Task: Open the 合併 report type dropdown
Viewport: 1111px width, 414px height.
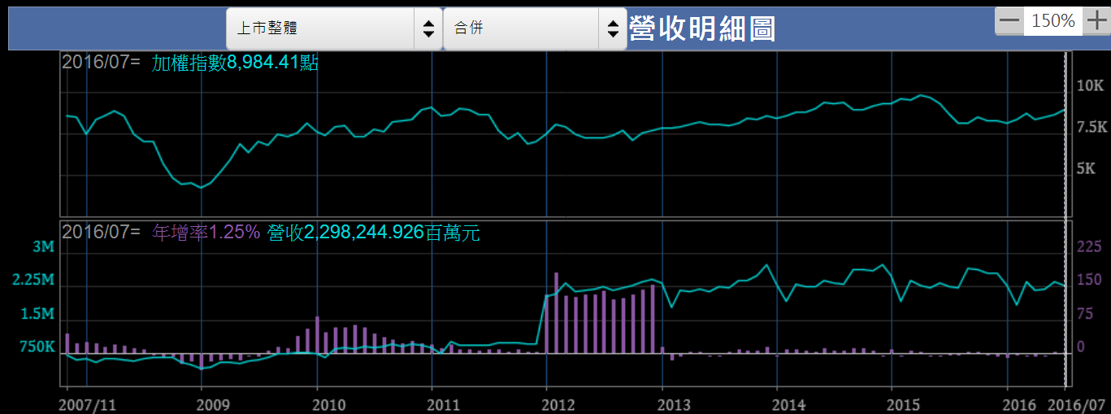Action: coord(534,29)
